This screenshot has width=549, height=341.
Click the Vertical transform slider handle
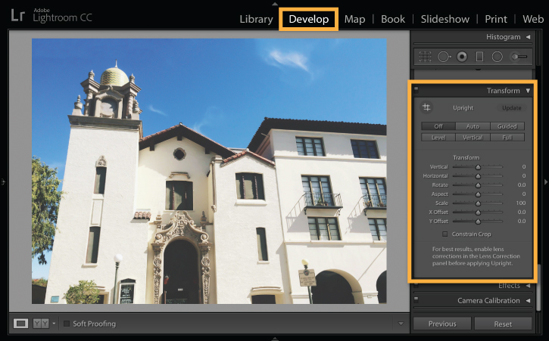coord(478,167)
